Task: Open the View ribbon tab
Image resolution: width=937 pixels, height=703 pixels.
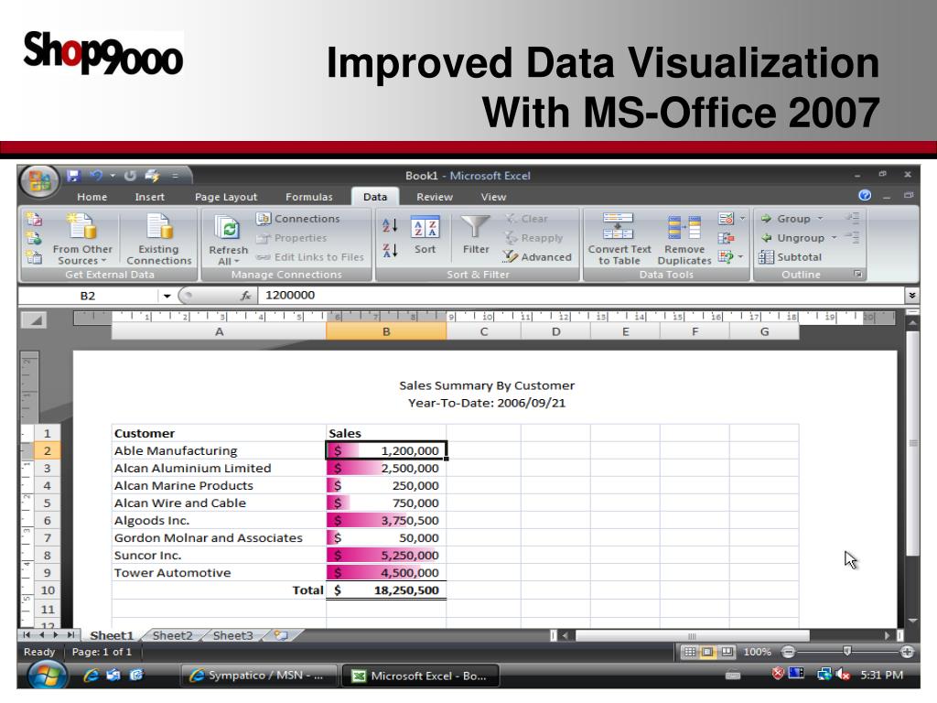Action: [493, 197]
